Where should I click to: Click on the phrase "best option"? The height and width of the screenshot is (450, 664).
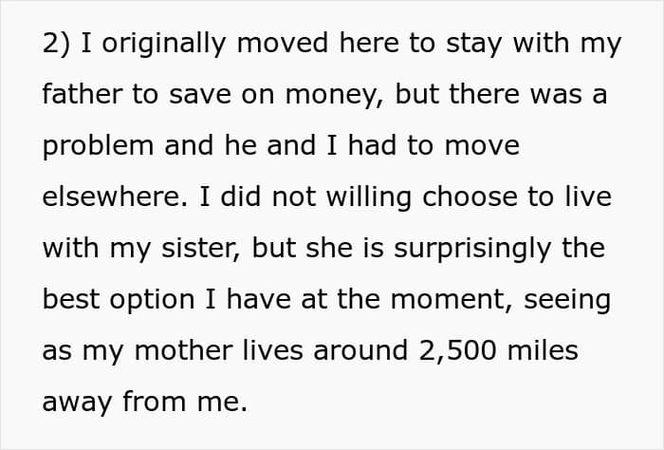[x=119, y=300]
